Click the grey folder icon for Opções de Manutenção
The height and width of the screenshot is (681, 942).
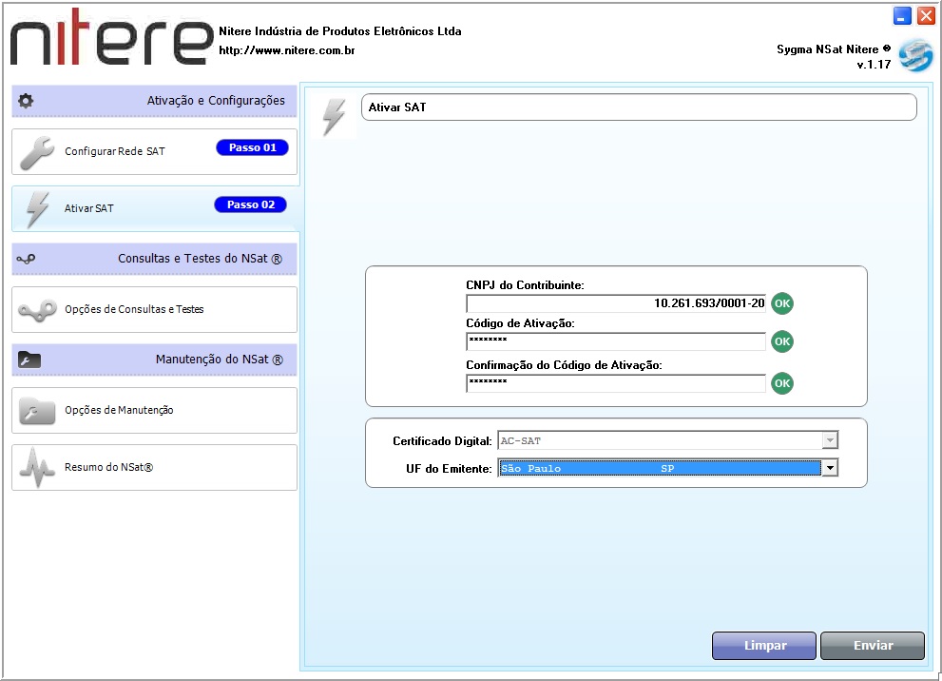[37, 411]
